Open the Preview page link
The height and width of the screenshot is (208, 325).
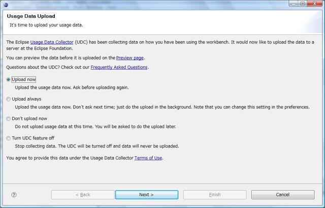pyautogui.click(x=130, y=58)
